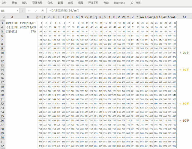The width and height of the screenshot is (192, 149).
Task: Click the 2020/11/09 date cell
Action: [x=28, y=27]
